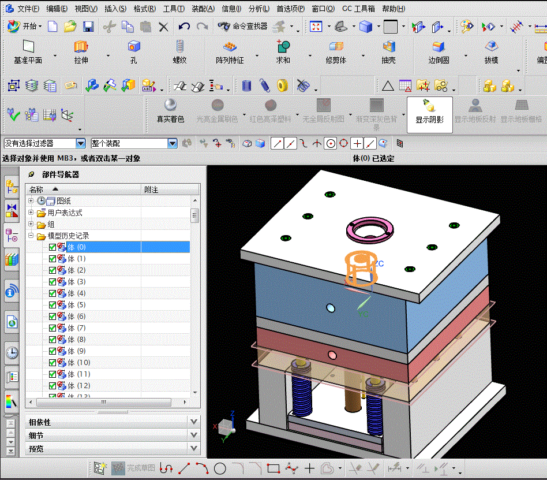Click the 命令查找器 button
The height and width of the screenshot is (480, 547).
pyautogui.click(x=243, y=27)
